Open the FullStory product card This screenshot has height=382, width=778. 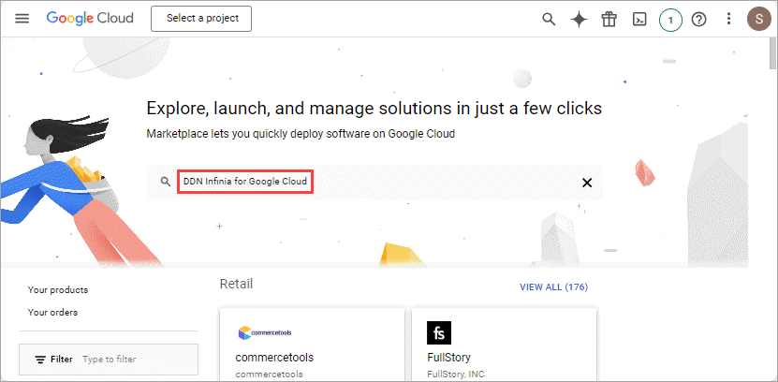pos(504,345)
